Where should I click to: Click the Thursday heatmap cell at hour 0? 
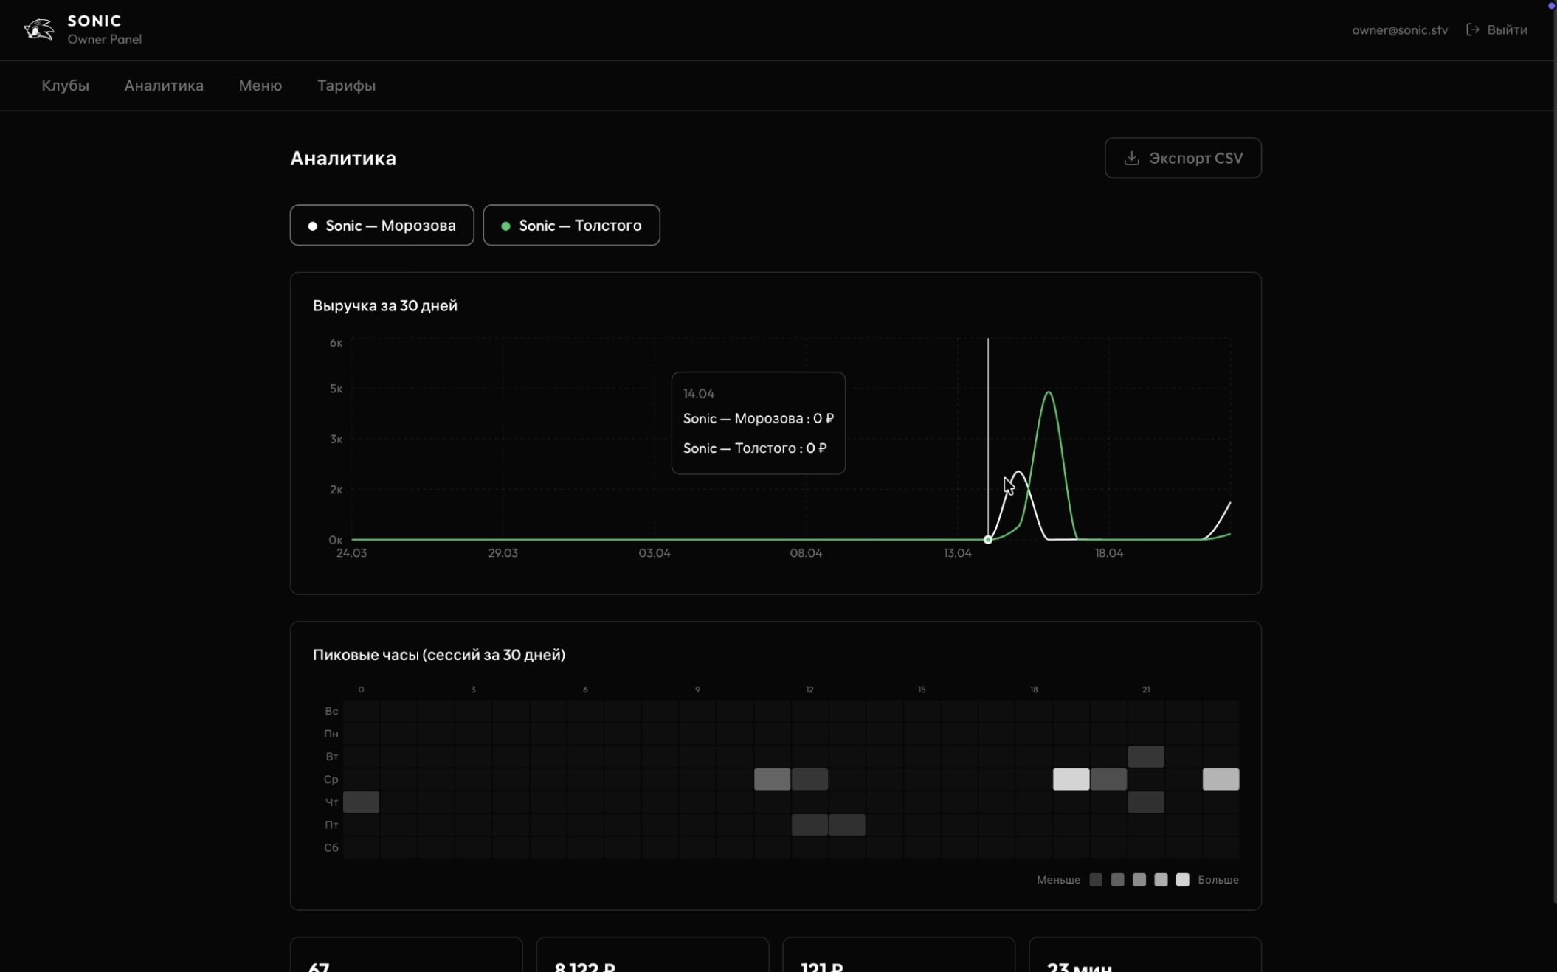(361, 802)
